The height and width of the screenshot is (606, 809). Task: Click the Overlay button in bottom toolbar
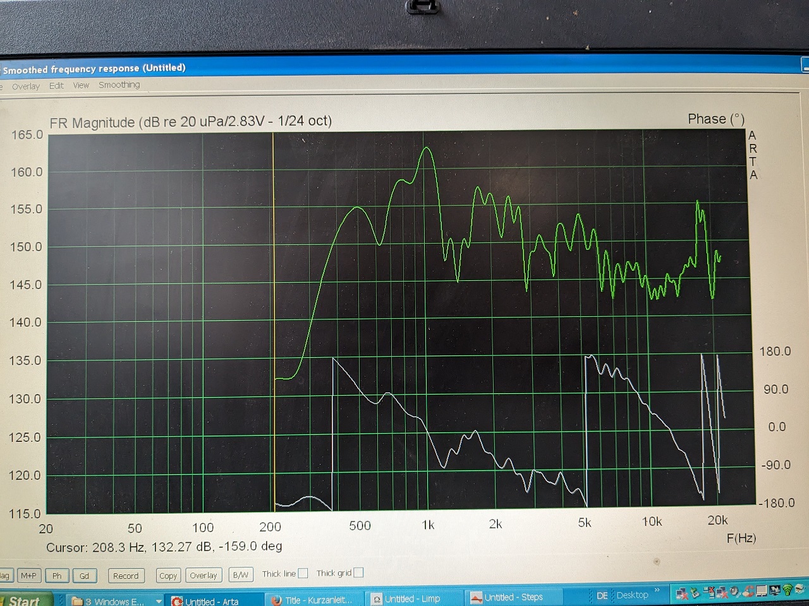(204, 576)
